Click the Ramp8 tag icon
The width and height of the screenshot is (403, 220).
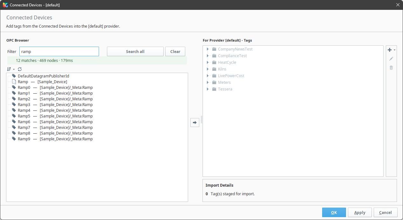tap(14, 133)
